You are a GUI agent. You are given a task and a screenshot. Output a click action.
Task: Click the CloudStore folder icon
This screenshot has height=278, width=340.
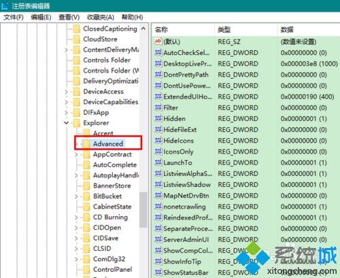point(77,39)
